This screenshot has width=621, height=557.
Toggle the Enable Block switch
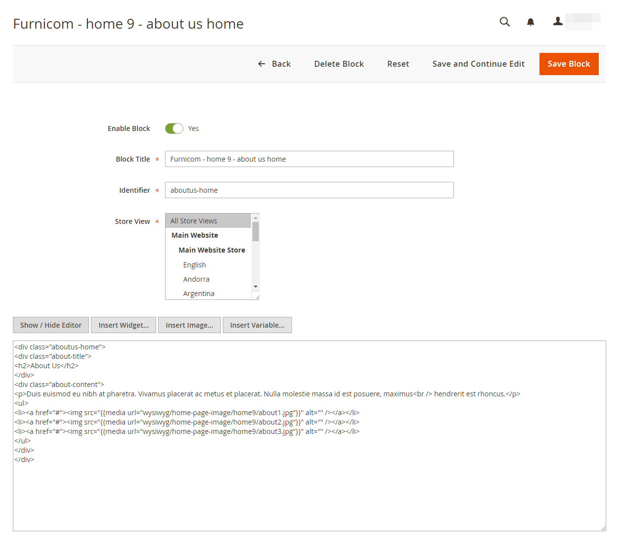coord(174,129)
